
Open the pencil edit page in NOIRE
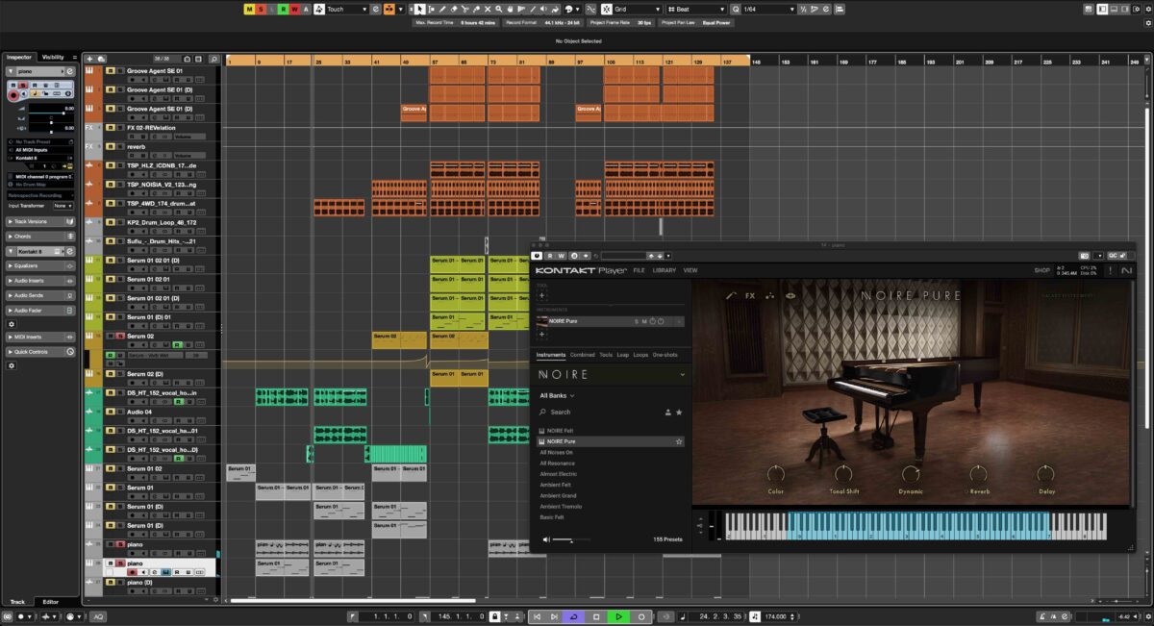pos(732,295)
